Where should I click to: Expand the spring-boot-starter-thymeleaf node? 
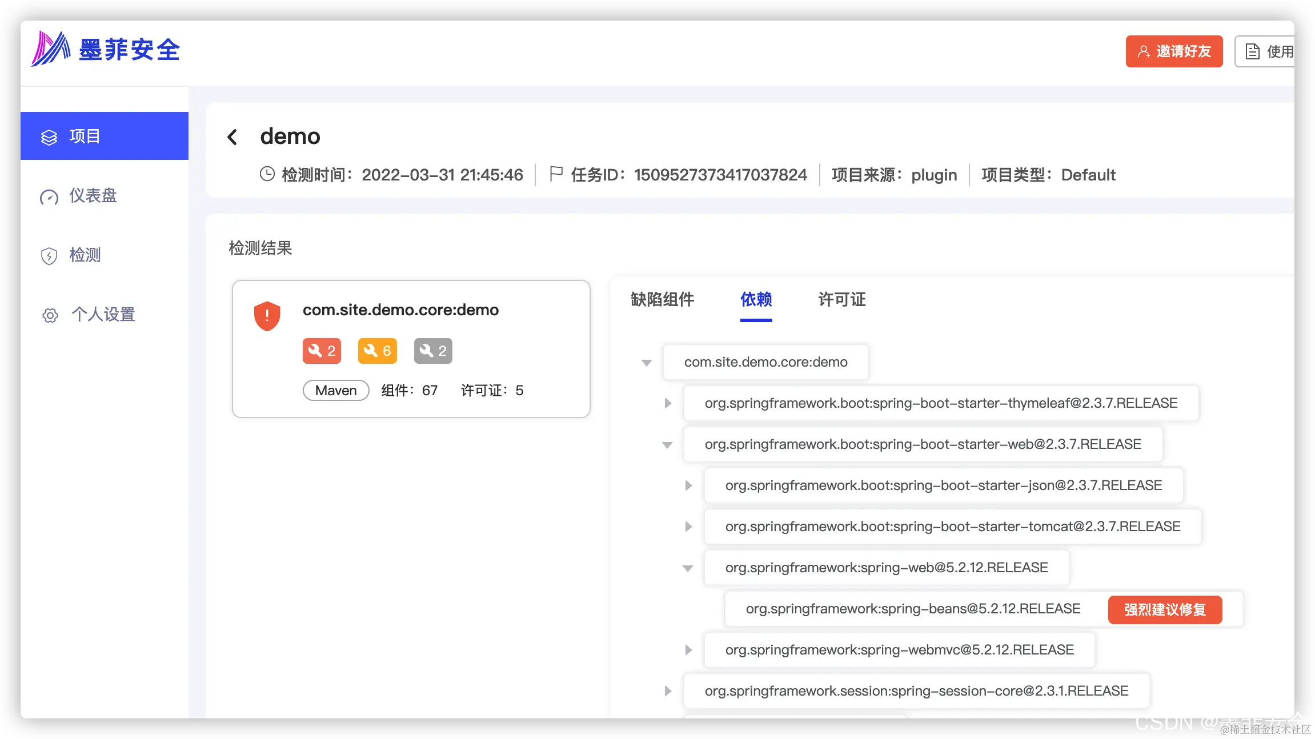point(668,403)
